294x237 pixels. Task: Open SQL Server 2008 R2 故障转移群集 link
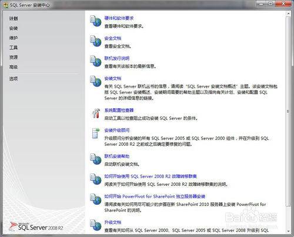pyautogui.click(x=151, y=176)
